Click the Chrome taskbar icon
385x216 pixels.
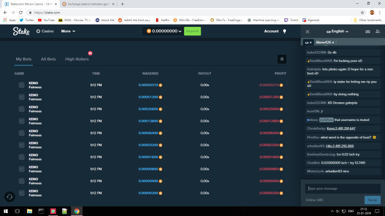coord(77,211)
